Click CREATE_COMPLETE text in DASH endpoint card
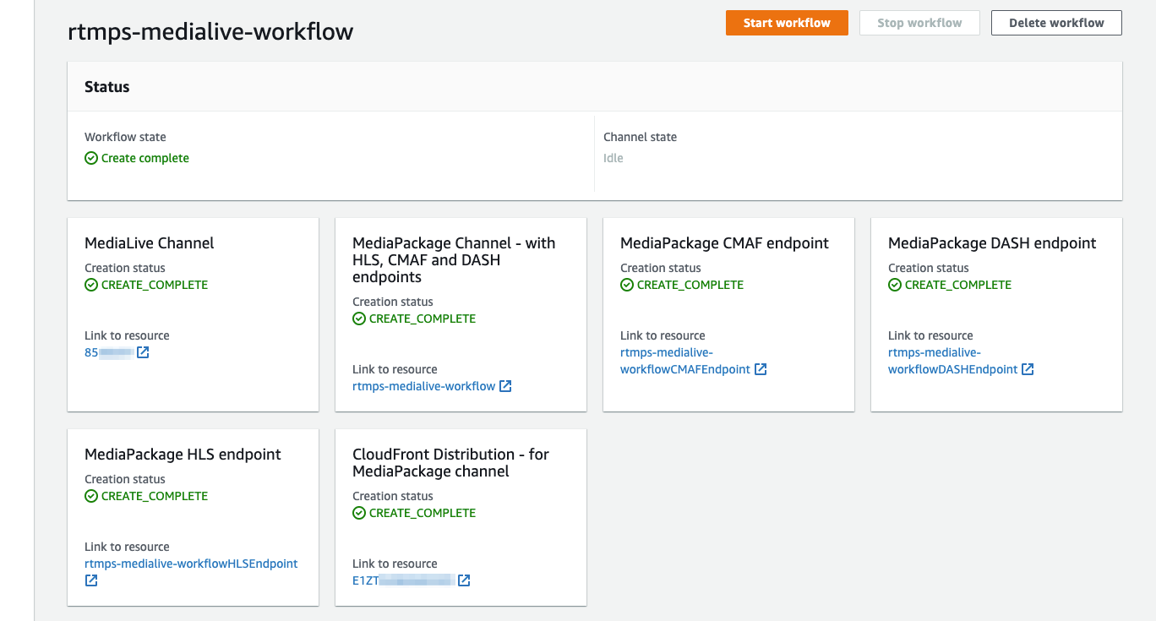The height and width of the screenshot is (621, 1156). [x=958, y=285]
